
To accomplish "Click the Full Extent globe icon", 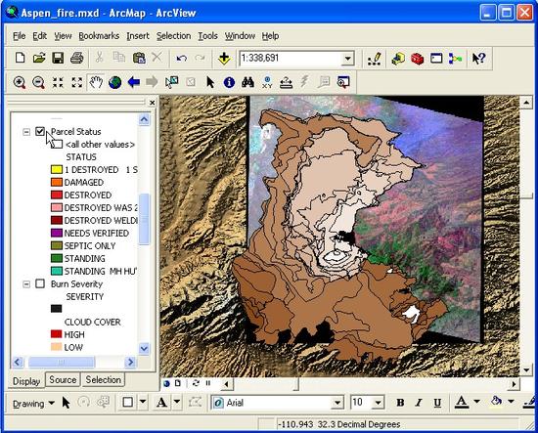I will tap(115, 83).
